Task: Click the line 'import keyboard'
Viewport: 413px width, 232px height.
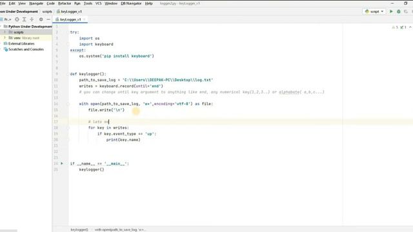Action: [96, 44]
